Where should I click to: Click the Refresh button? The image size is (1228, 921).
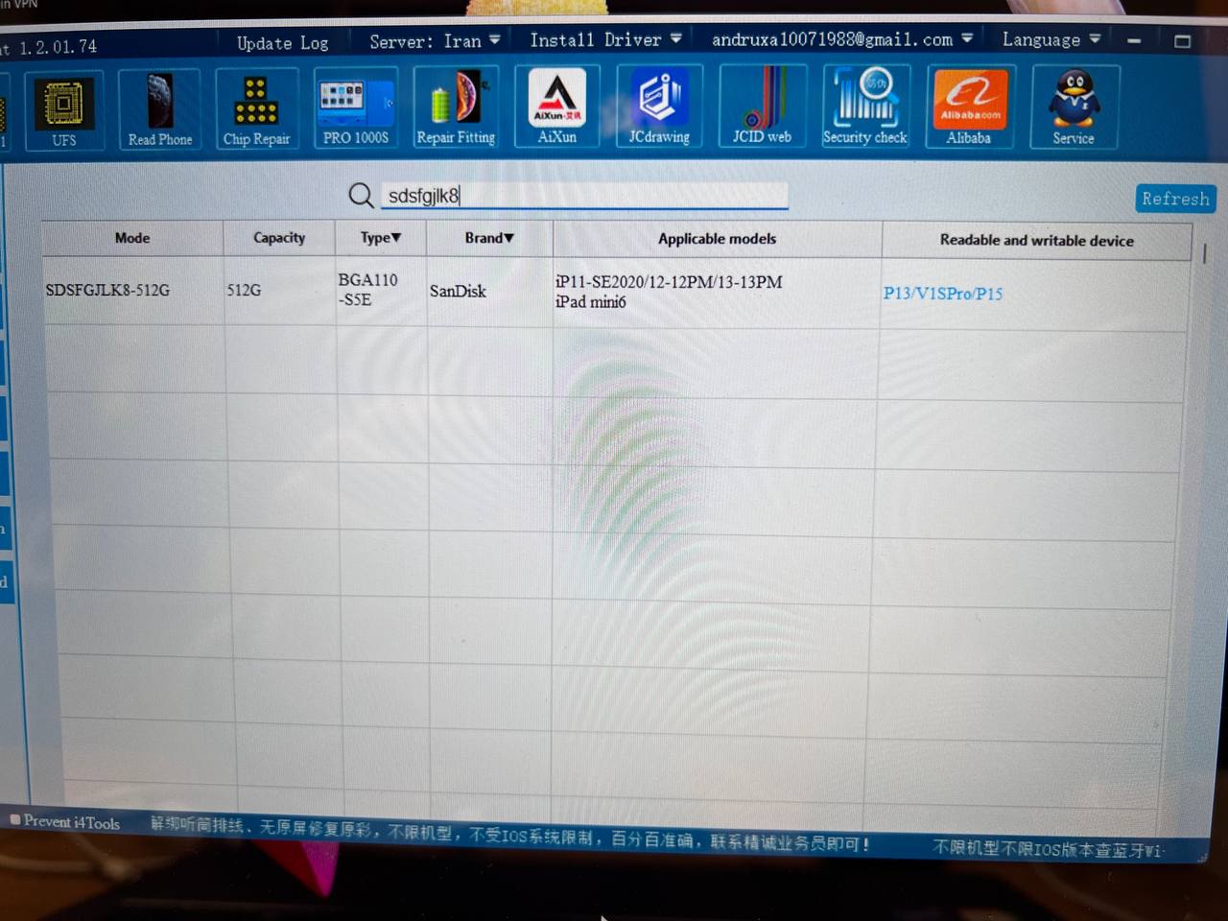(1176, 199)
